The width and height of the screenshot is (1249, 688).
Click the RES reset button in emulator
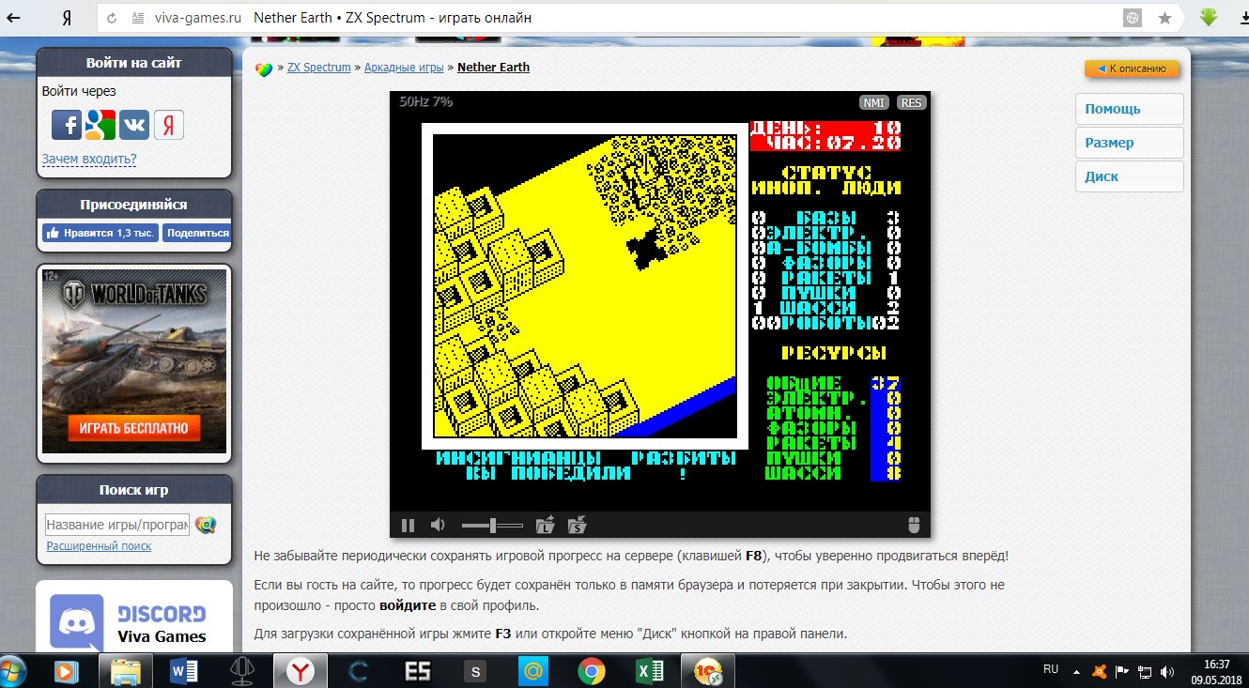[x=911, y=102]
